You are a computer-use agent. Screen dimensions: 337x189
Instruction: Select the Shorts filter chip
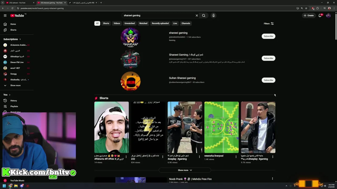pyautogui.click(x=106, y=23)
